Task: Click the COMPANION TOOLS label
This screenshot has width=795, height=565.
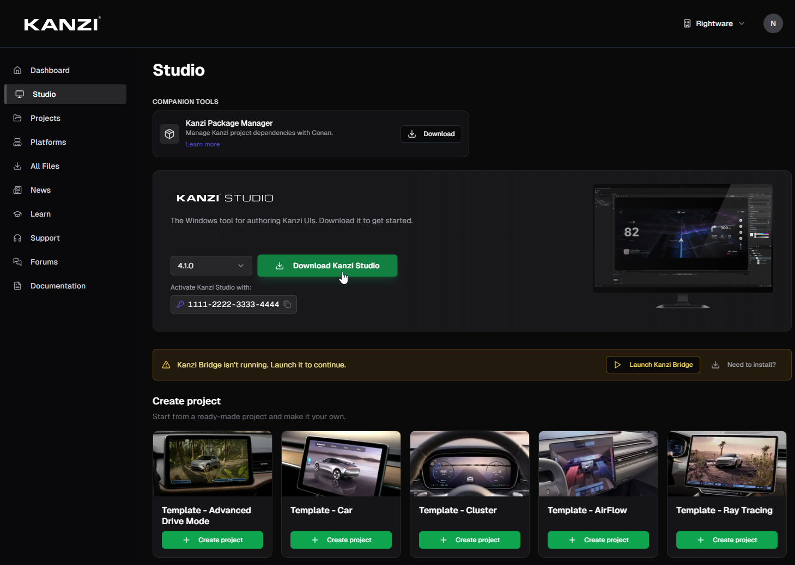Action: (x=185, y=102)
